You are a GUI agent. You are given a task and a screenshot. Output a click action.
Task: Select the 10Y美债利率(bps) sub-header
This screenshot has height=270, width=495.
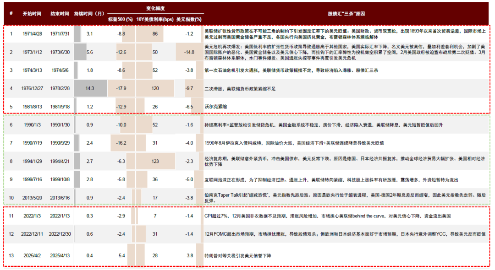[x=155, y=20]
